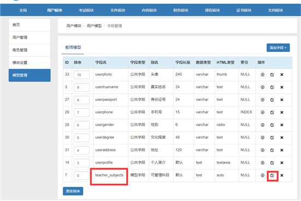301x201 pixels.
Task: Delete the teacher_subjects field
Action: pyautogui.click(x=282, y=175)
